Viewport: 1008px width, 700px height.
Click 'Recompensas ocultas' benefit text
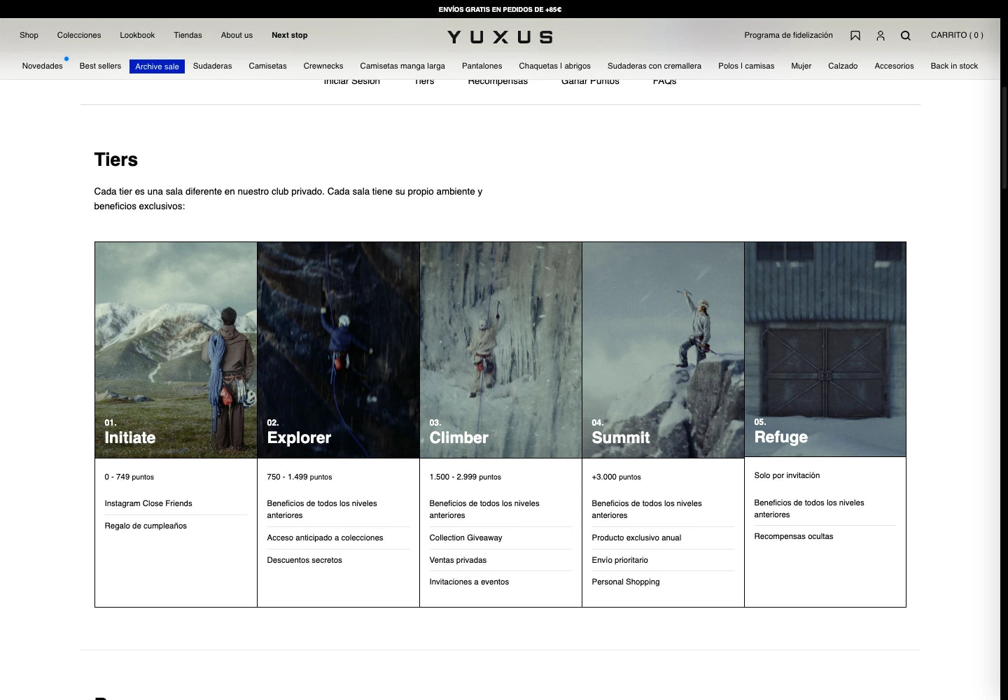point(794,536)
